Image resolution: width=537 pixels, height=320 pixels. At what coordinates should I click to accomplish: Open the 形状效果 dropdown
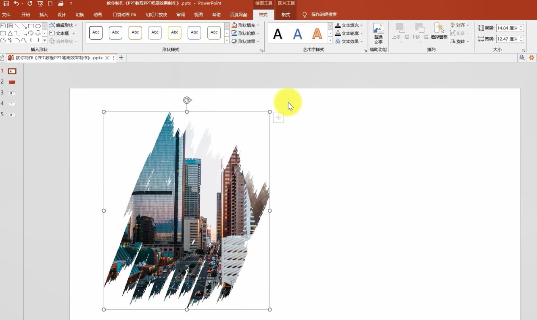[246, 41]
